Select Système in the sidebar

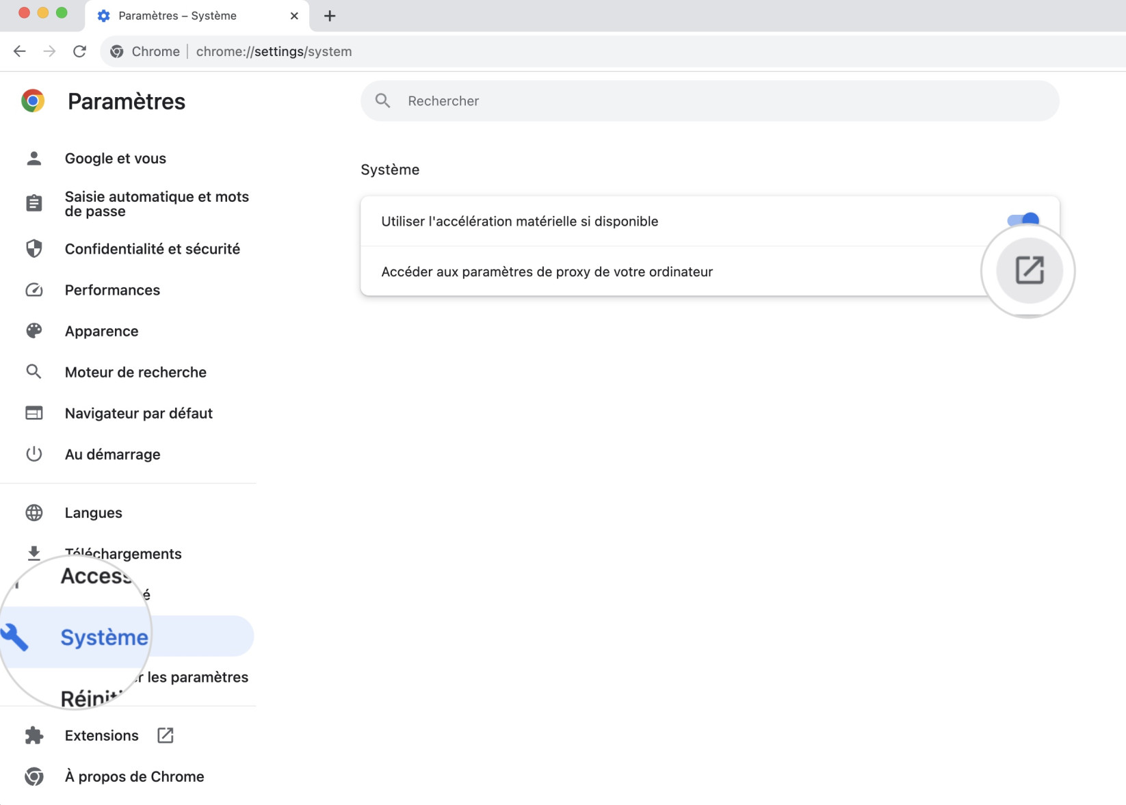click(x=104, y=637)
